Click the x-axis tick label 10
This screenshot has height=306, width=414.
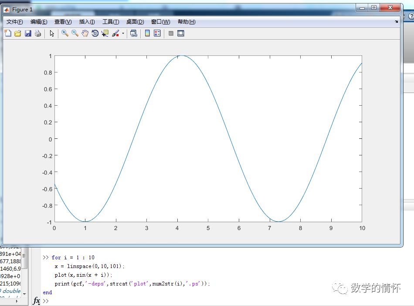point(362,228)
